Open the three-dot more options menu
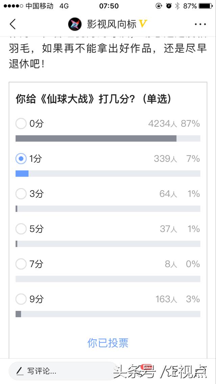This screenshot has width=216, height=384. (x=200, y=24)
